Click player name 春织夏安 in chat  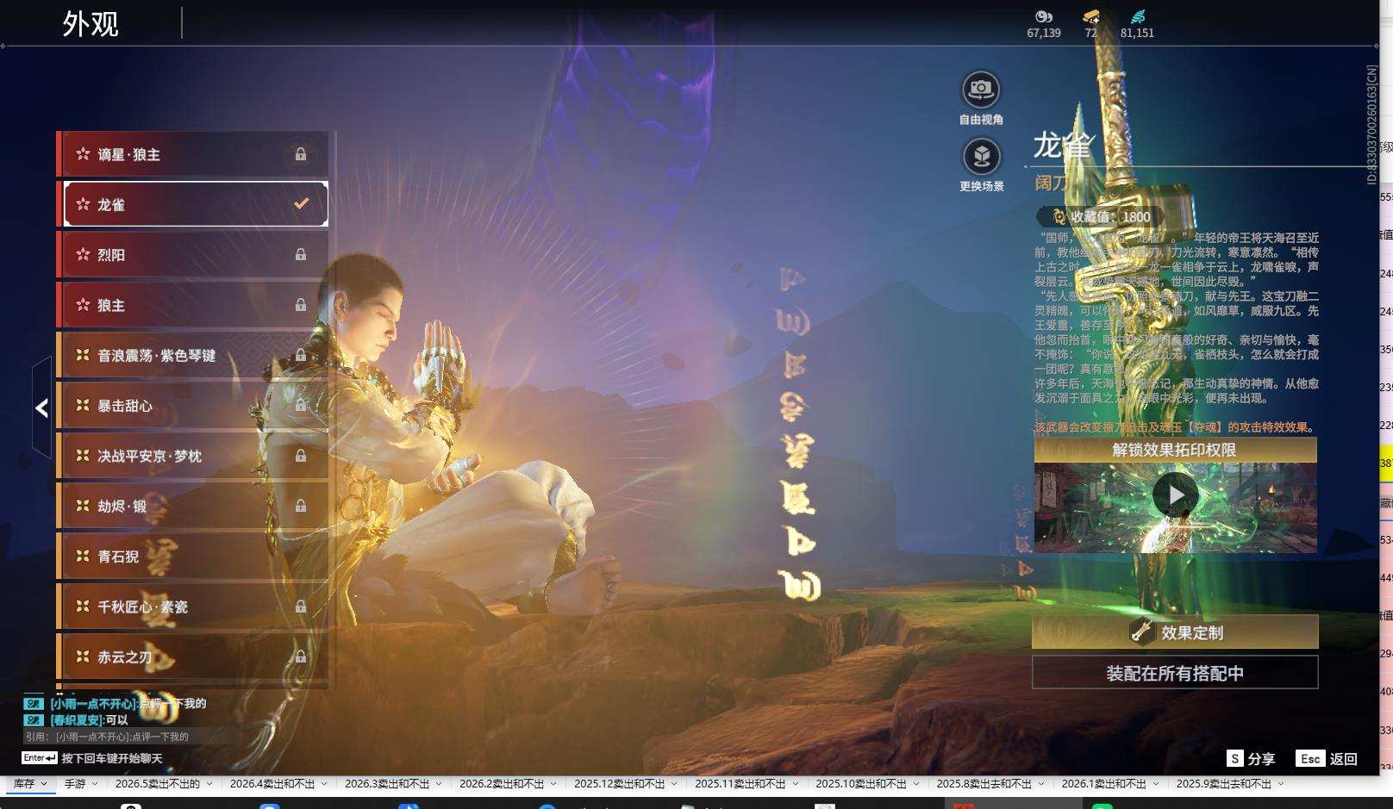(77, 720)
